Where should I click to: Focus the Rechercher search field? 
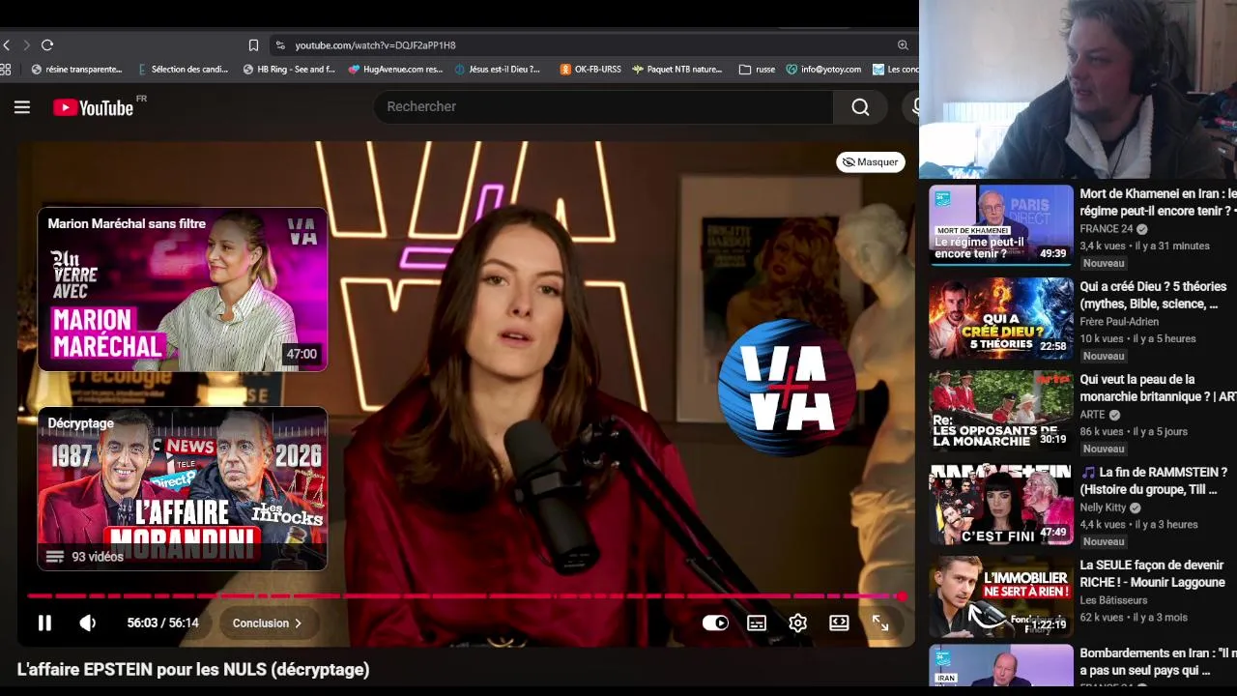tap(603, 107)
